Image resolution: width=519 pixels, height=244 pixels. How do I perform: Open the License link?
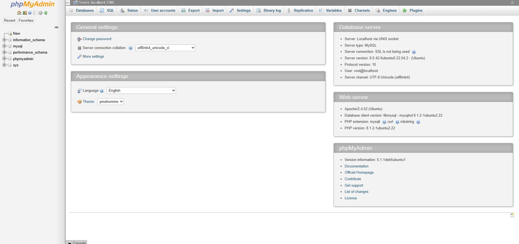coord(351,198)
